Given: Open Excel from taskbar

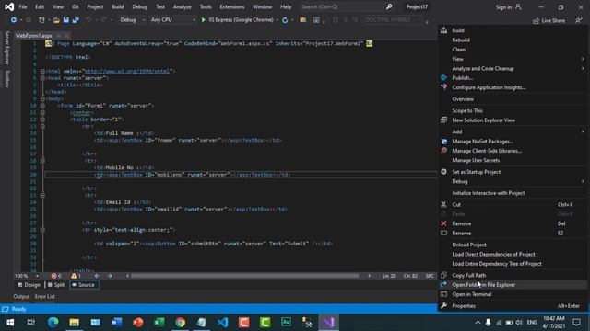Looking at the screenshot, I should pos(159,323).
